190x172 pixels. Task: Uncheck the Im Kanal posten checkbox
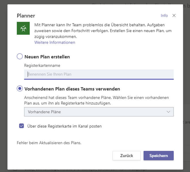click(x=22, y=126)
